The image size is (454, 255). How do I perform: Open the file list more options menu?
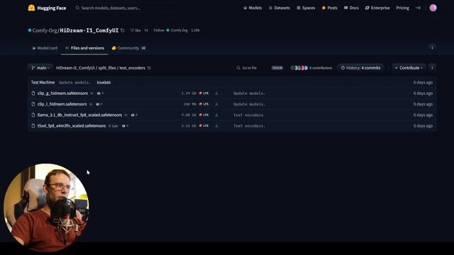[x=432, y=68]
